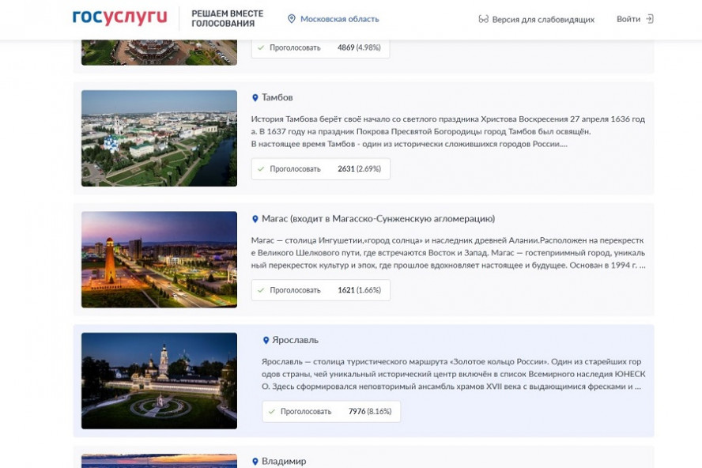The image size is (702, 468).
Task: Click the pin icon beside Владимир
Action: 255,462
